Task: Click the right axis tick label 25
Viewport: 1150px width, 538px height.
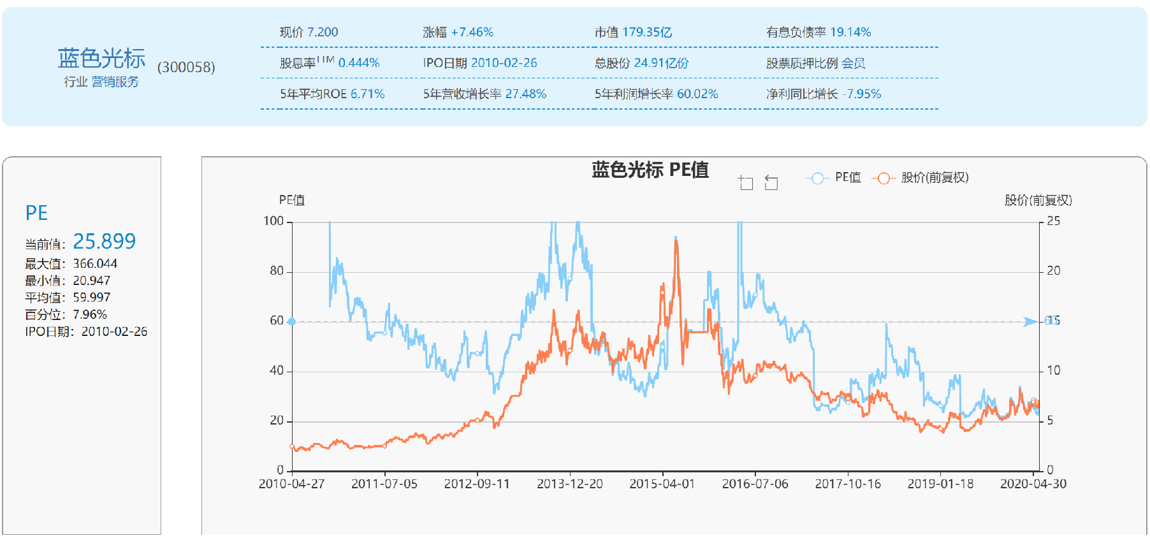Action: (1054, 222)
